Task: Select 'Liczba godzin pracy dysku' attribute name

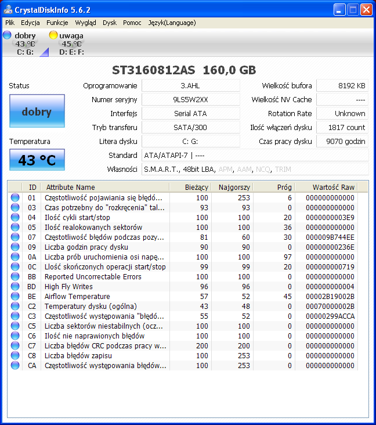Action: [x=86, y=247]
